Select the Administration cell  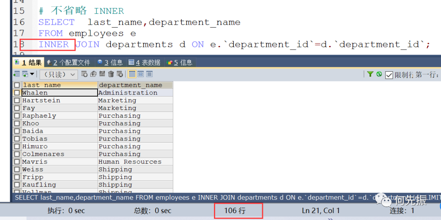(135, 92)
